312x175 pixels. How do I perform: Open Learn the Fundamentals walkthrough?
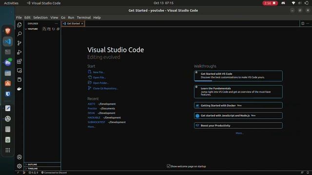tap(238, 91)
